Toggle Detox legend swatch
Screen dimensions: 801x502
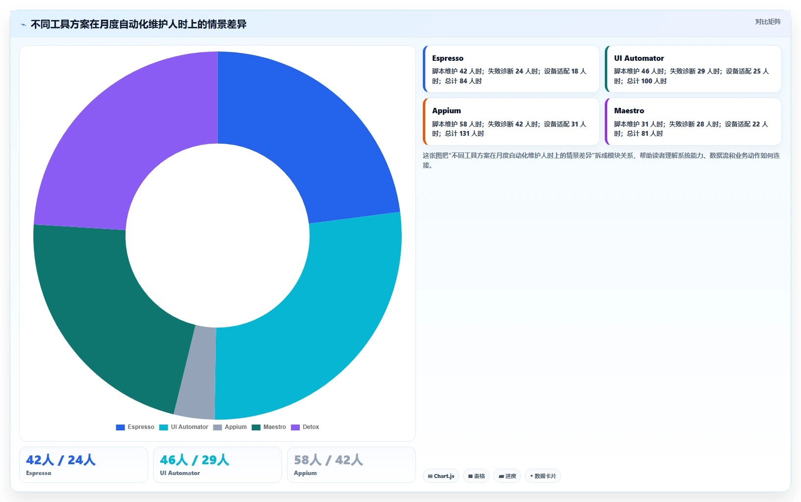295,427
